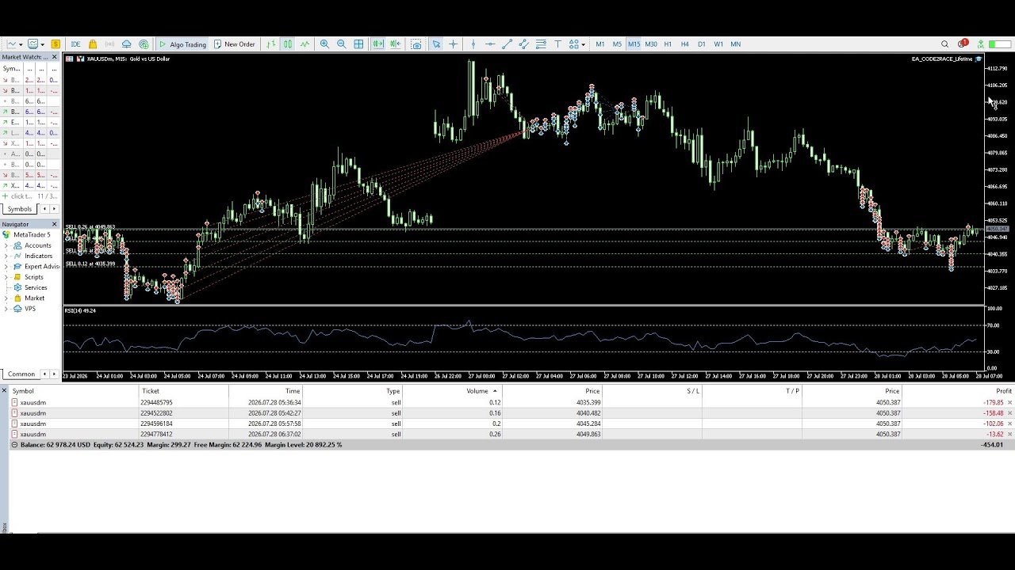The height and width of the screenshot is (570, 1015).
Task: Switch to D1 timeframe
Action: tap(702, 44)
